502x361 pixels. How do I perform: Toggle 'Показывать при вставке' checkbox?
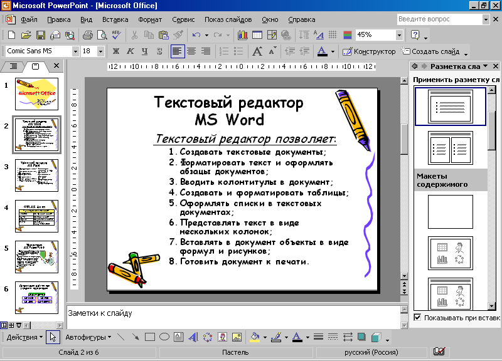(417, 318)
